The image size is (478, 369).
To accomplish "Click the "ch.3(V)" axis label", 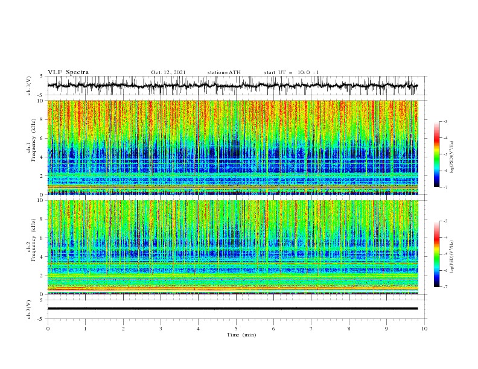I will tap(29, 309).
